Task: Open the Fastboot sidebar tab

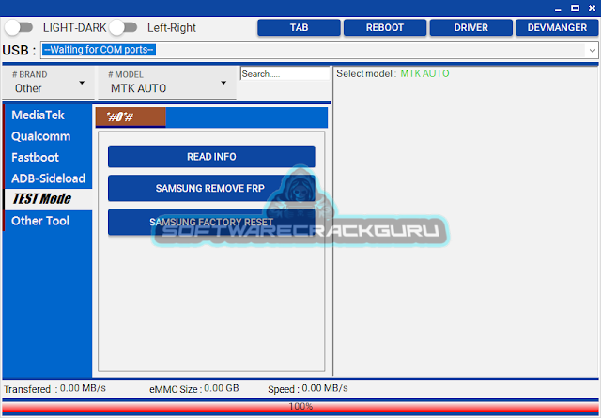Action: coord(48,157)
